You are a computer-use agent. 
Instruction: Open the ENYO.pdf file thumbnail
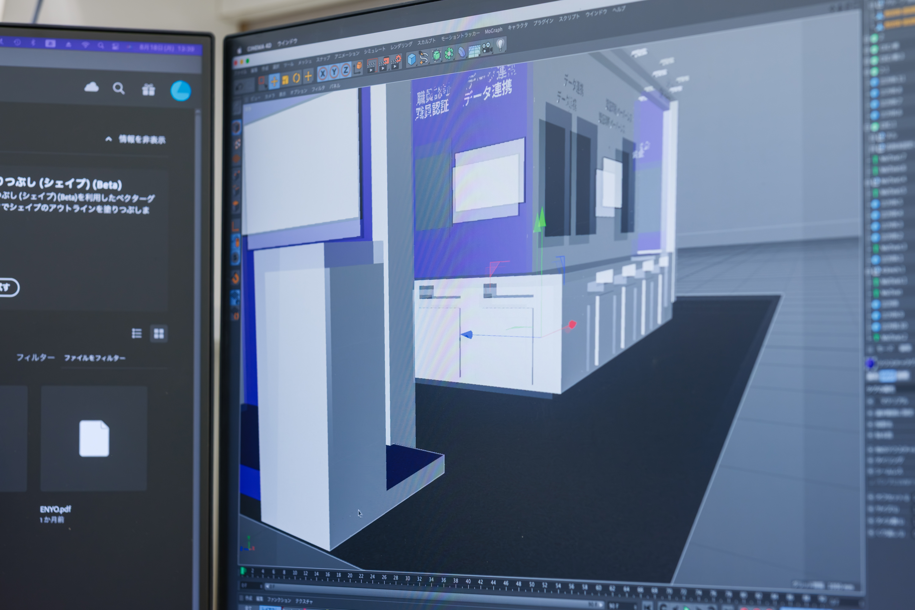(x=94, y=438)
